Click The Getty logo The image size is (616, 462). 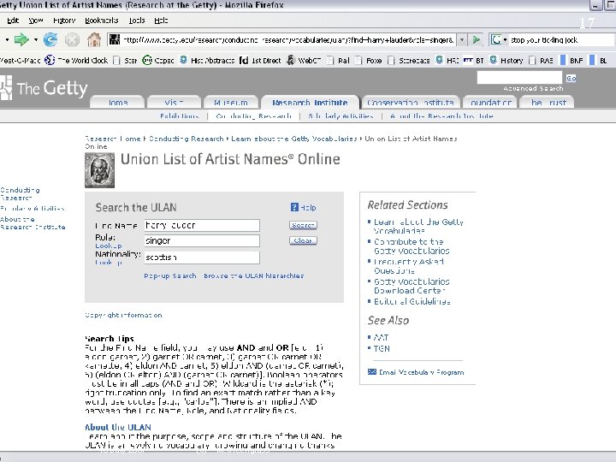pos(44,88)
